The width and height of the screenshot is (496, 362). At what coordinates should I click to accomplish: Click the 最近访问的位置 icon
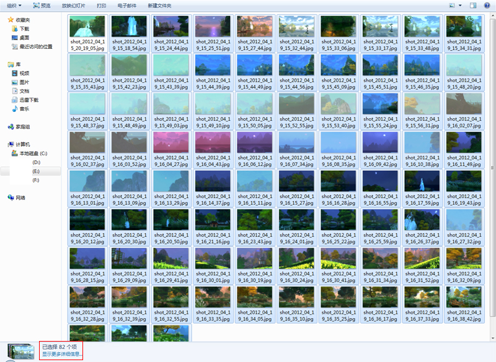click(14, 46)
